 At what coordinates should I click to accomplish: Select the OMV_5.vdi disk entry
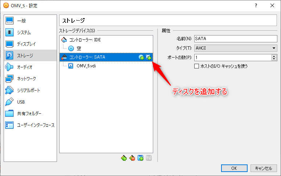86,66
